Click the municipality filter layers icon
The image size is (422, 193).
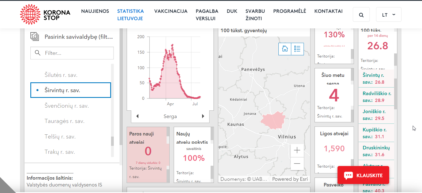pos(35,37)
